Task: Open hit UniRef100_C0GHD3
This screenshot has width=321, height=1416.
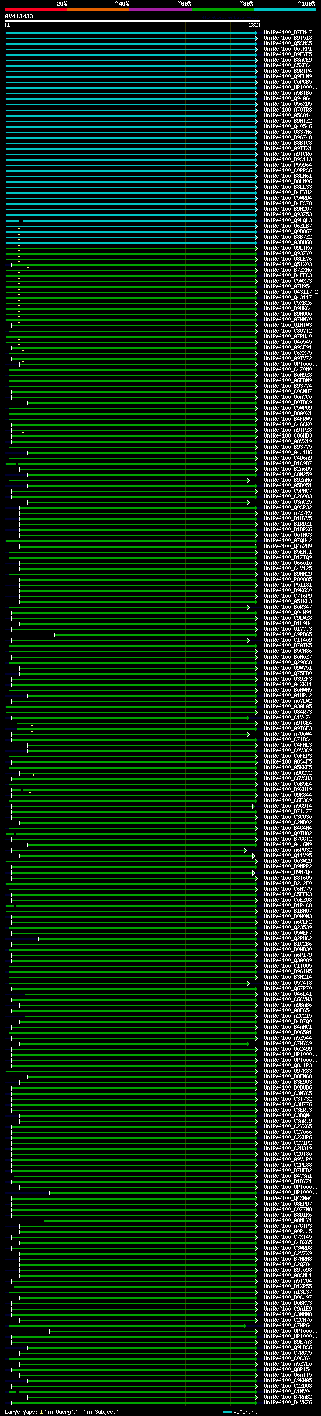Action: (x=288, y=436)
